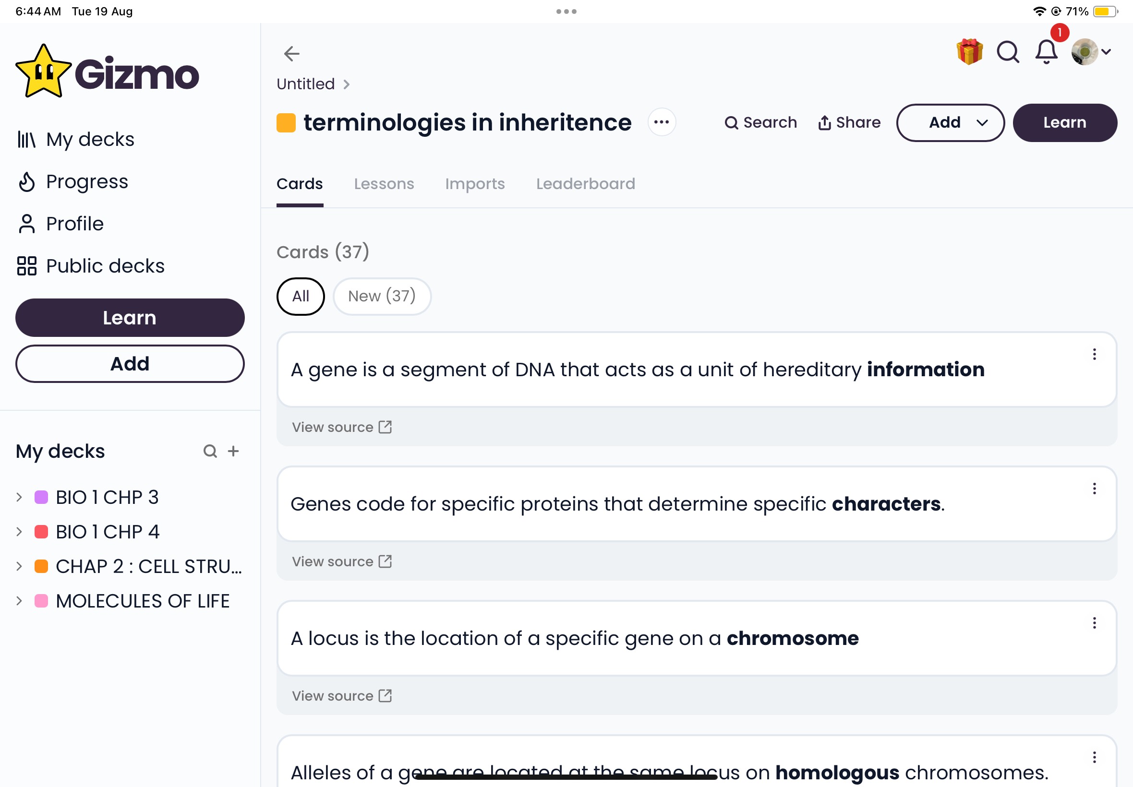Viewport: 1133px width, 787px height.
Task: Go back using the left arrow
Action: (x=291, y=53)
